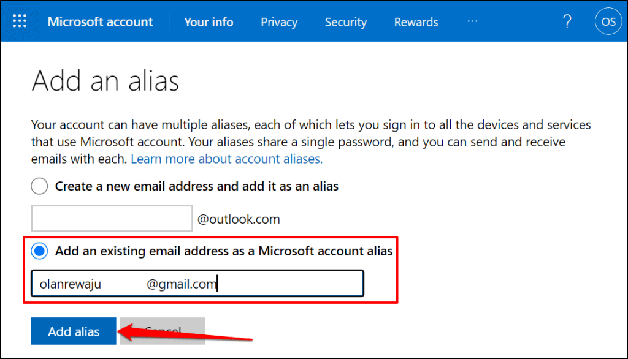The height and width of the screenshot is (359, 628).
Task: Click the "..." more options icon
Action: pyautogui.click(x=472, y=22)
